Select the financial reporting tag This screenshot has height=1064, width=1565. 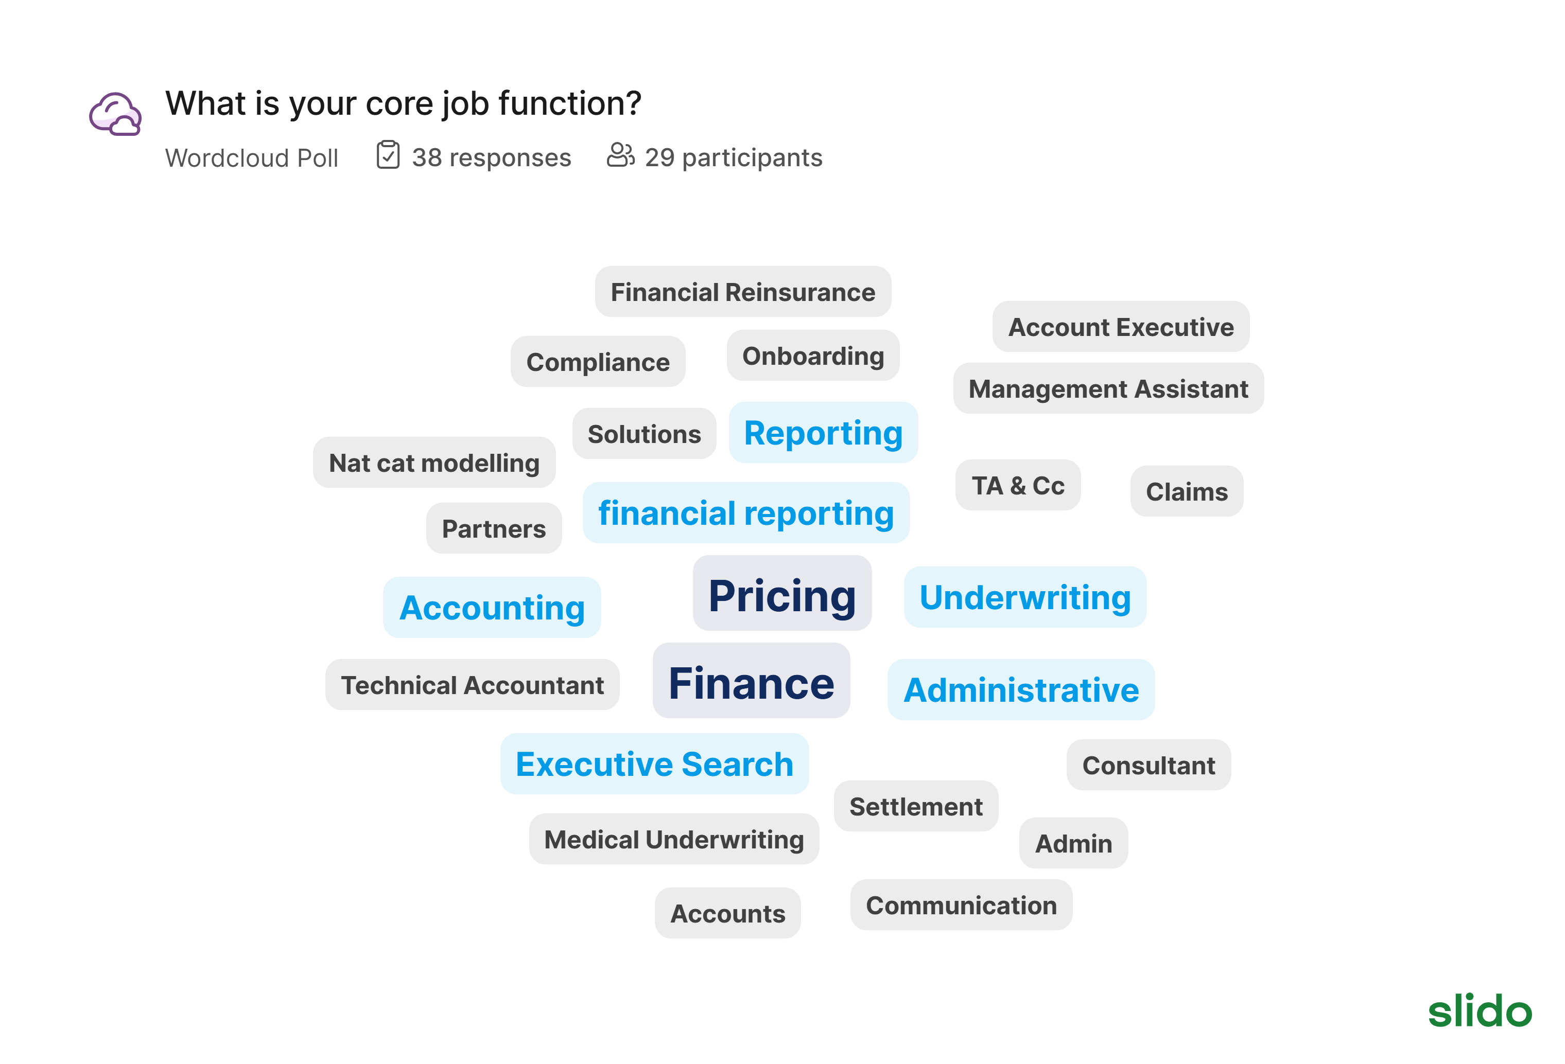tap(745, 513)
